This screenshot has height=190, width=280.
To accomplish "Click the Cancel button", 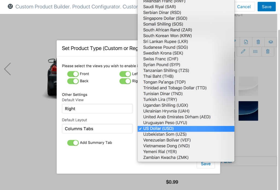I will 244,7.
